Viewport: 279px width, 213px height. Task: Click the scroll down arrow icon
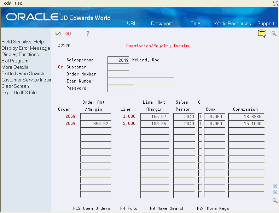[x=275, y=192]
